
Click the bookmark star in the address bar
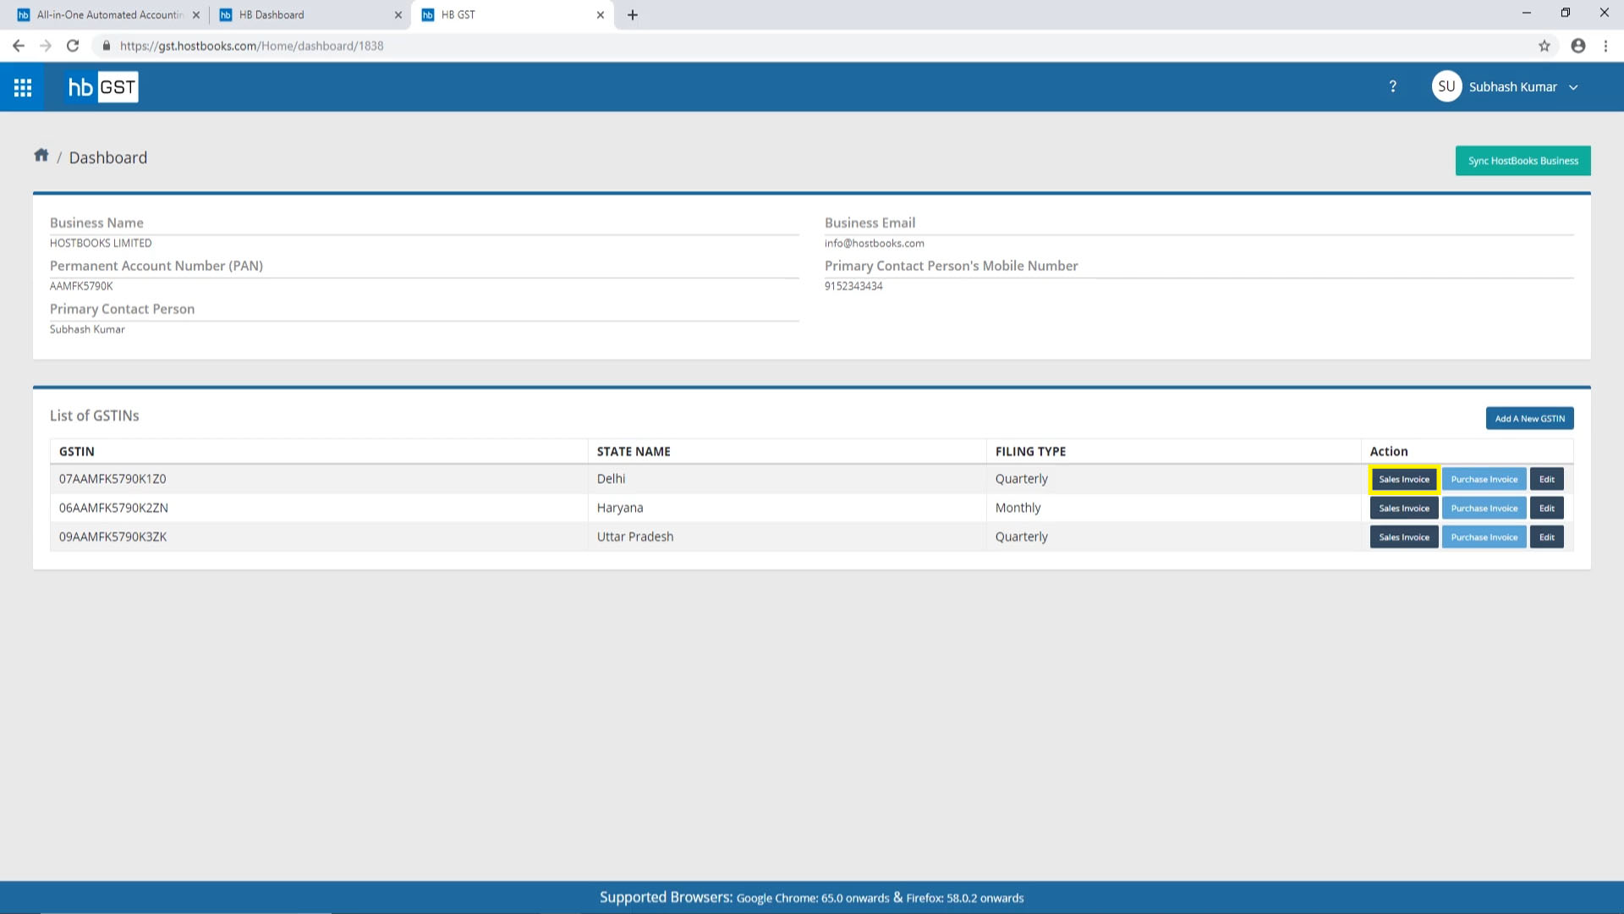pos(1544,46)
